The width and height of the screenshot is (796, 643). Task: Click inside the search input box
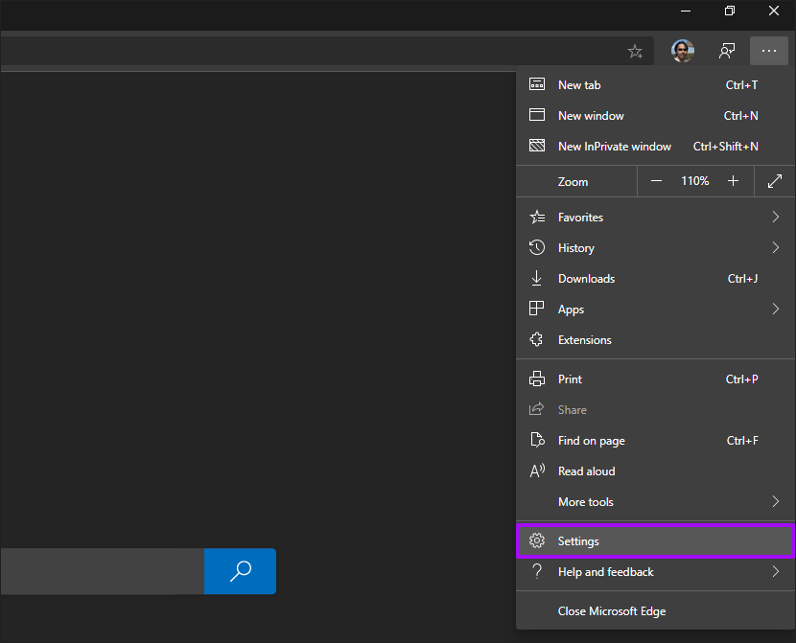[x=101, y=571]
